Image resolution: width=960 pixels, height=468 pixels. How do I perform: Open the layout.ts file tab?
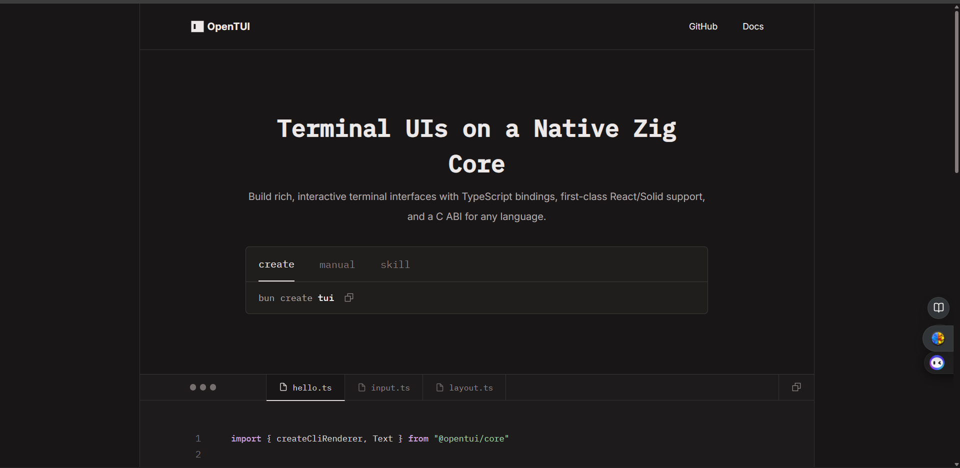coord(464,387)
